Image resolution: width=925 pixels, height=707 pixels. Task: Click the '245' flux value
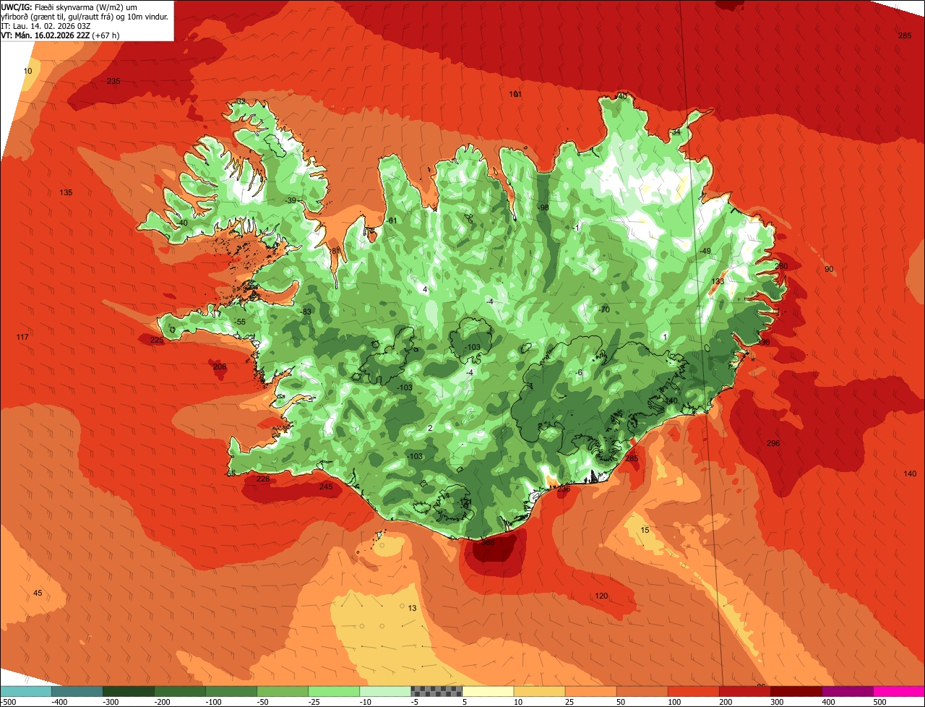pyautogui.click(x=326, y=487)
